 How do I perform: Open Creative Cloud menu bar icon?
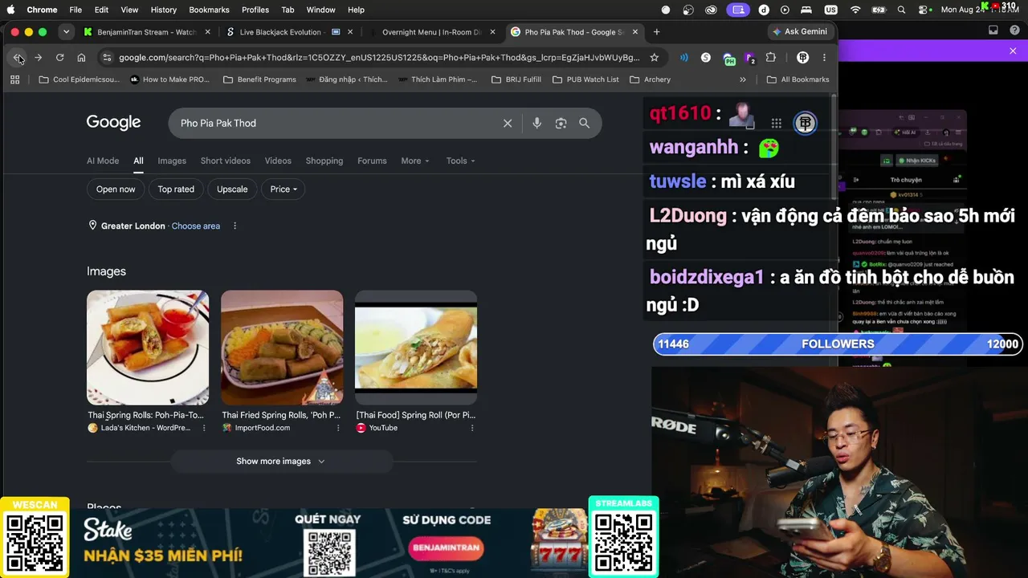pos(711,10)
